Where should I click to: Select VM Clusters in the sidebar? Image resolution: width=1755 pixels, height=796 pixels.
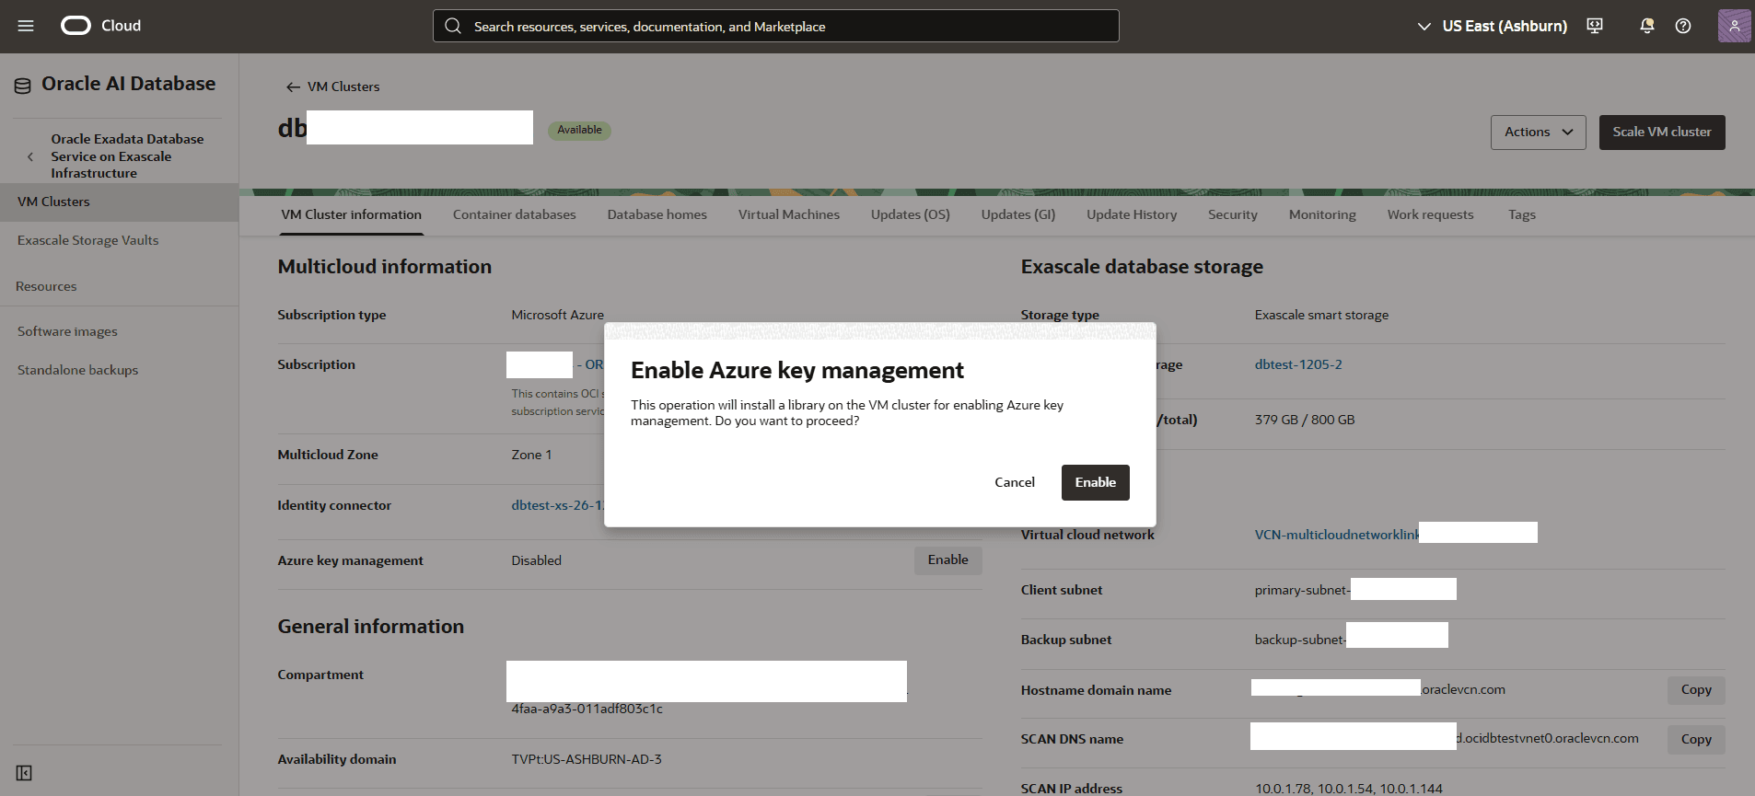(x=119, y=202)
